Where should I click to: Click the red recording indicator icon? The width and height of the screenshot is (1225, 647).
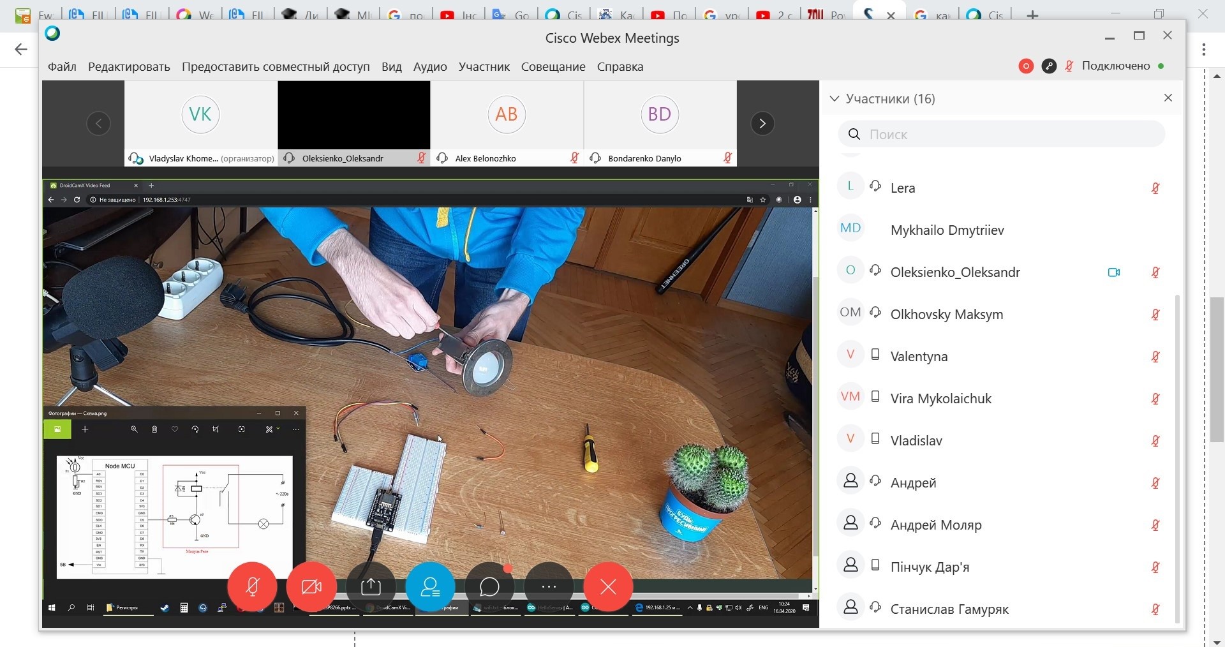(x=1026, y=66)
